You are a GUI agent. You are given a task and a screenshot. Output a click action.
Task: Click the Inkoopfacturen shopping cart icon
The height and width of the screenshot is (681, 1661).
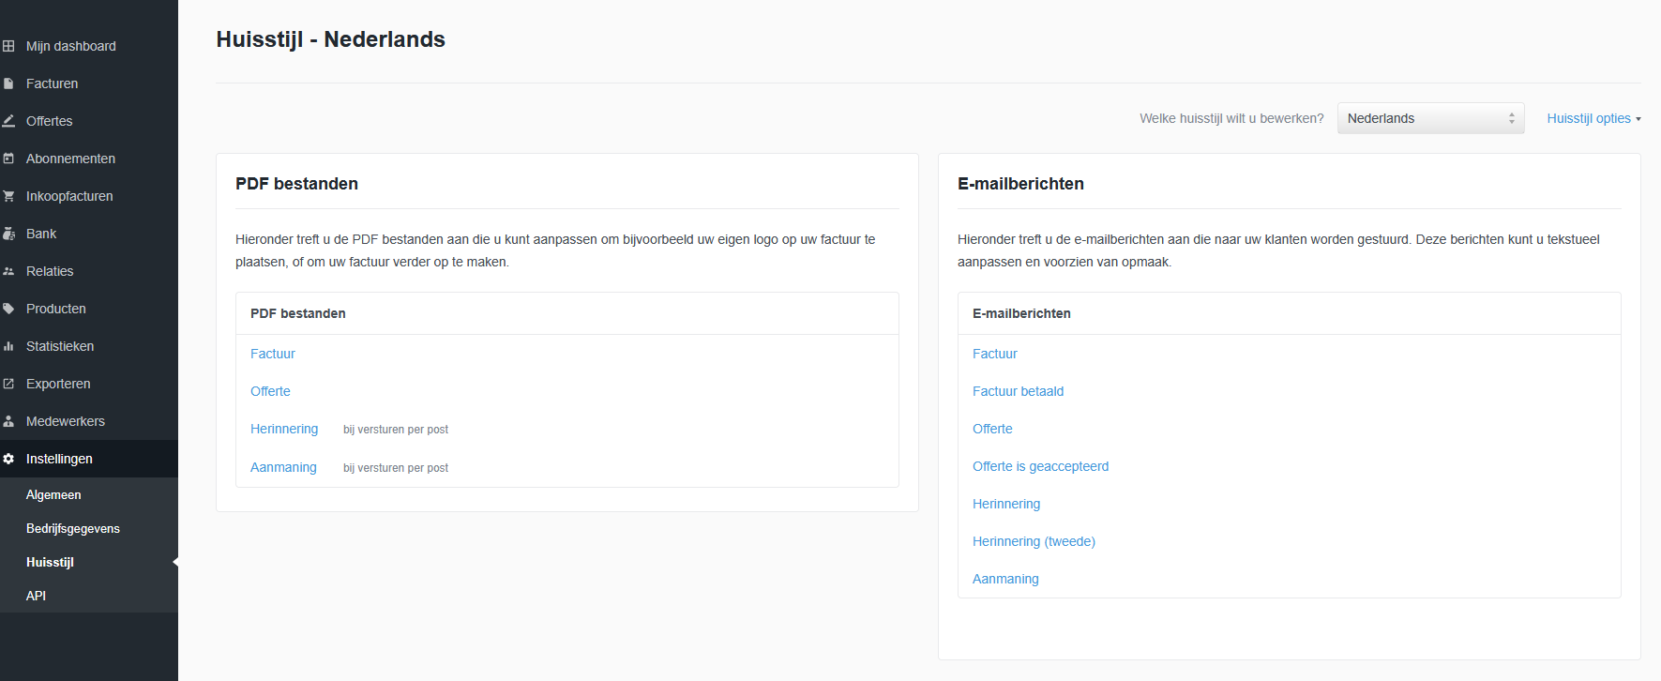(x=8, y=196)
